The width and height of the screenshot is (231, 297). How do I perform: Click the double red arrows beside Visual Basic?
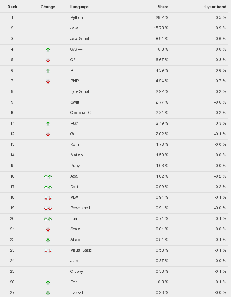[48, 251]
